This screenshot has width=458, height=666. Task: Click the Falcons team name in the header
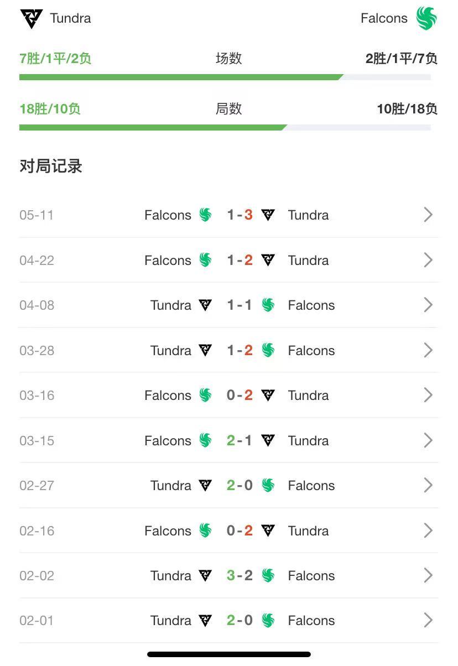click(384, 18)
